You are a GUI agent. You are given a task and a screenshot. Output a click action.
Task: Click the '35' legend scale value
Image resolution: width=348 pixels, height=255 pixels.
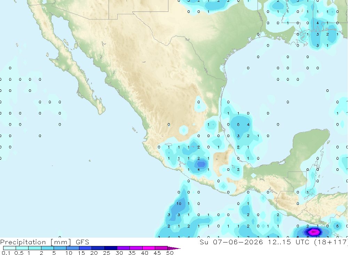(x=132, y=253)
